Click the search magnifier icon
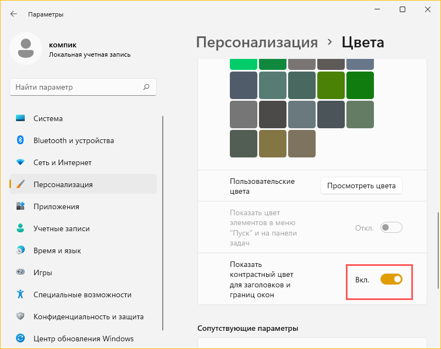441x349 pixels. (x=146, y=87)
